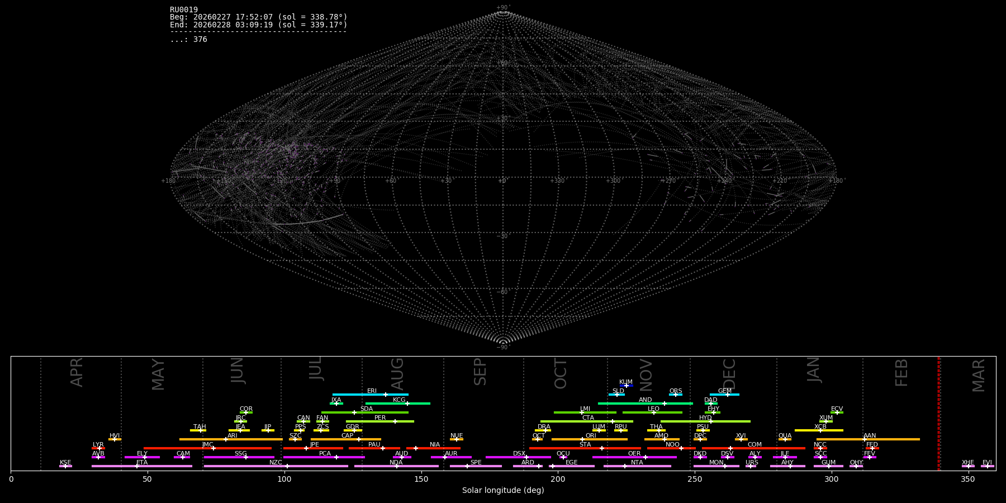Click the DRA shower label
This screenshot has height=503, width=1006.
point(544,427)
